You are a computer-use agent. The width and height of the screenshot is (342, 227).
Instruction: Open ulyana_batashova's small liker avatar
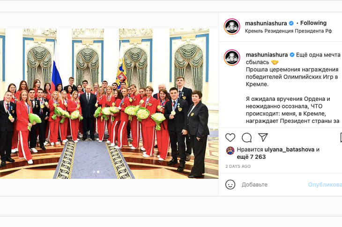[230, 150]
